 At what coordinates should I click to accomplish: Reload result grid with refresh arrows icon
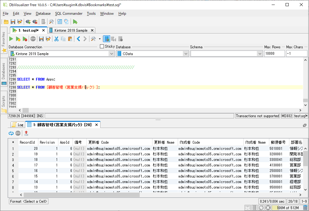(11, 133)
